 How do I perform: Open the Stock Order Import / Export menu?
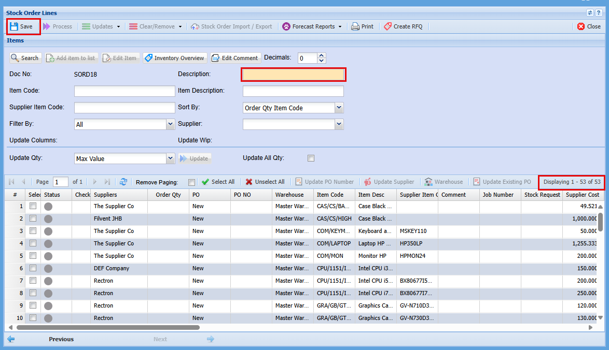point(232,26)
